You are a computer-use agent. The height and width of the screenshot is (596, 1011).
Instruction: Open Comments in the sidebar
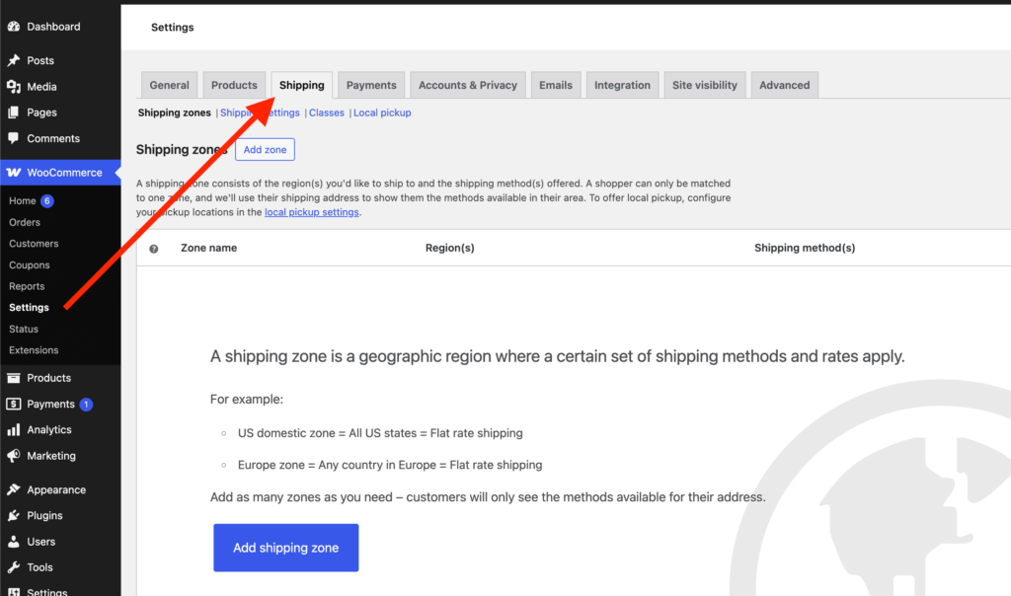pyautogui.click(x=53, y=138)
